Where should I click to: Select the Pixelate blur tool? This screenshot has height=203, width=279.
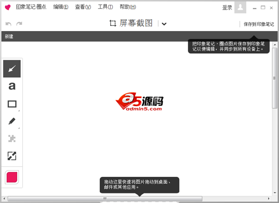[12, 138]
